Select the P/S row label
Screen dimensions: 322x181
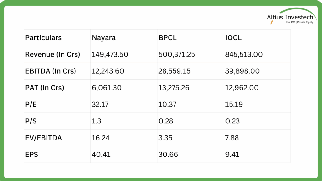(x=31, y=121)
